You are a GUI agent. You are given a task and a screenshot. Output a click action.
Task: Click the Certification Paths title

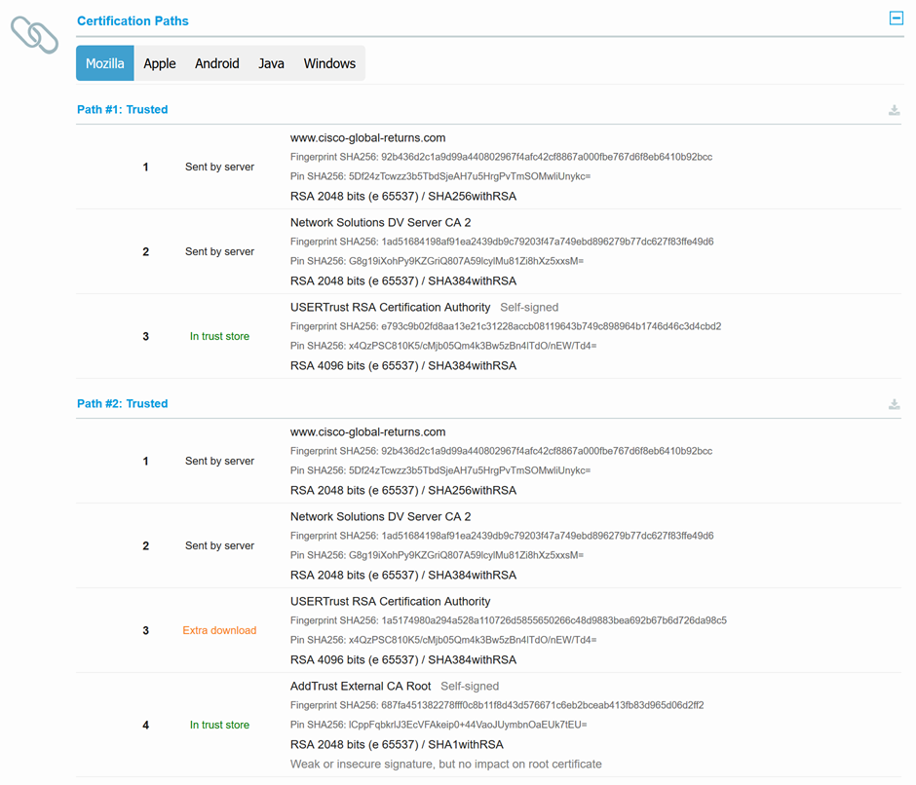pos(133,20)
